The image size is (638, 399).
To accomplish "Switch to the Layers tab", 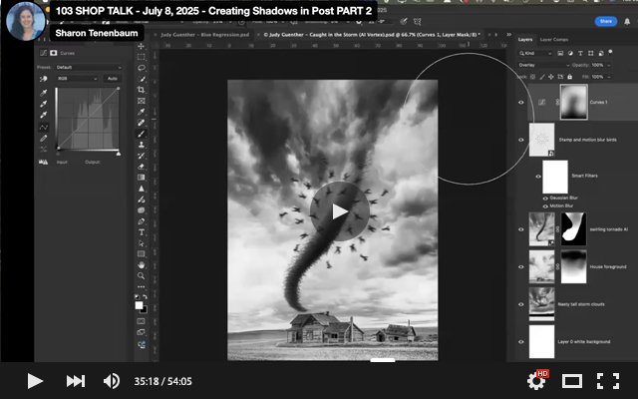I will 525,40.
